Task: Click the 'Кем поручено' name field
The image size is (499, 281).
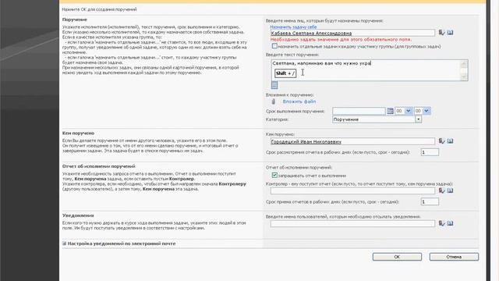Action: point(352,141)
